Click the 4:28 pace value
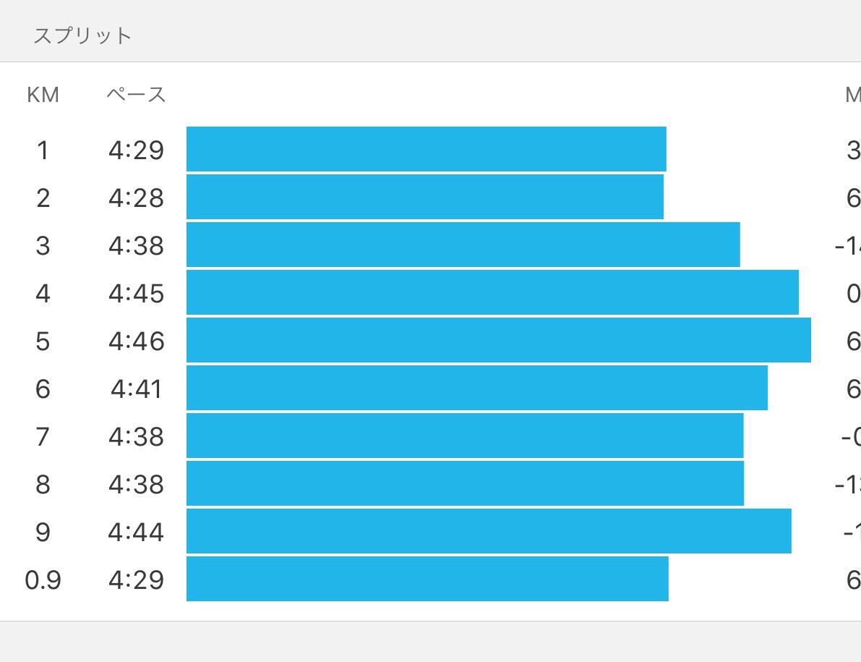 pos(137,198)
